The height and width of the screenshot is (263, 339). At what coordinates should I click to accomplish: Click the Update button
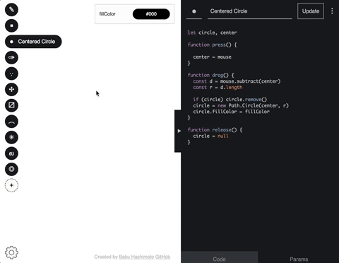click(x=311, y=11)
